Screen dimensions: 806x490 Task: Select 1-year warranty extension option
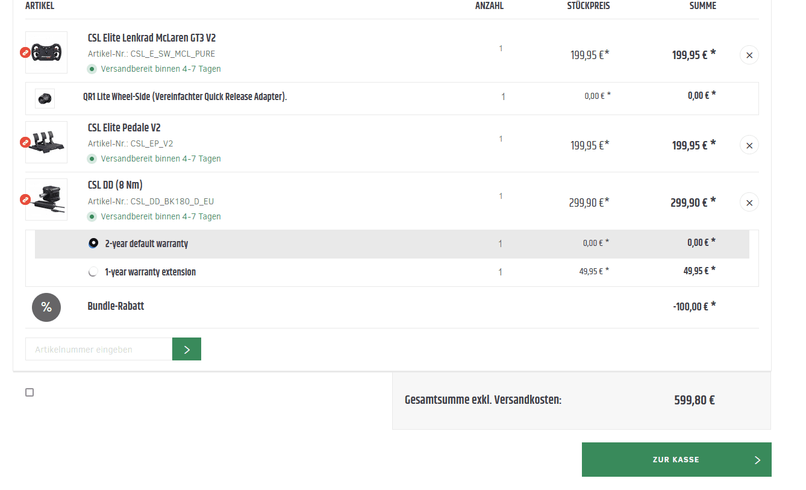[x=93, y=272]
